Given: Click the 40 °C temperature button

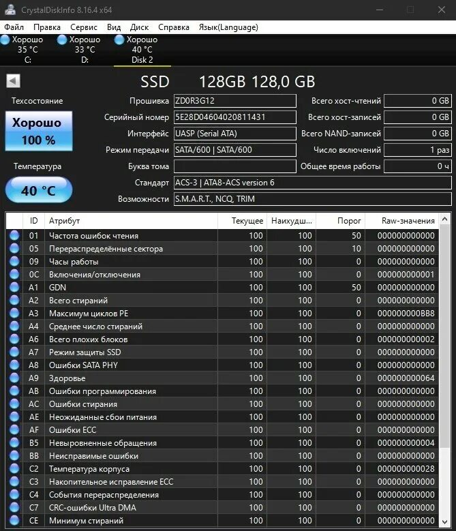Looking at the screenshot, I should pyautogui.click(x=39, y=190).
